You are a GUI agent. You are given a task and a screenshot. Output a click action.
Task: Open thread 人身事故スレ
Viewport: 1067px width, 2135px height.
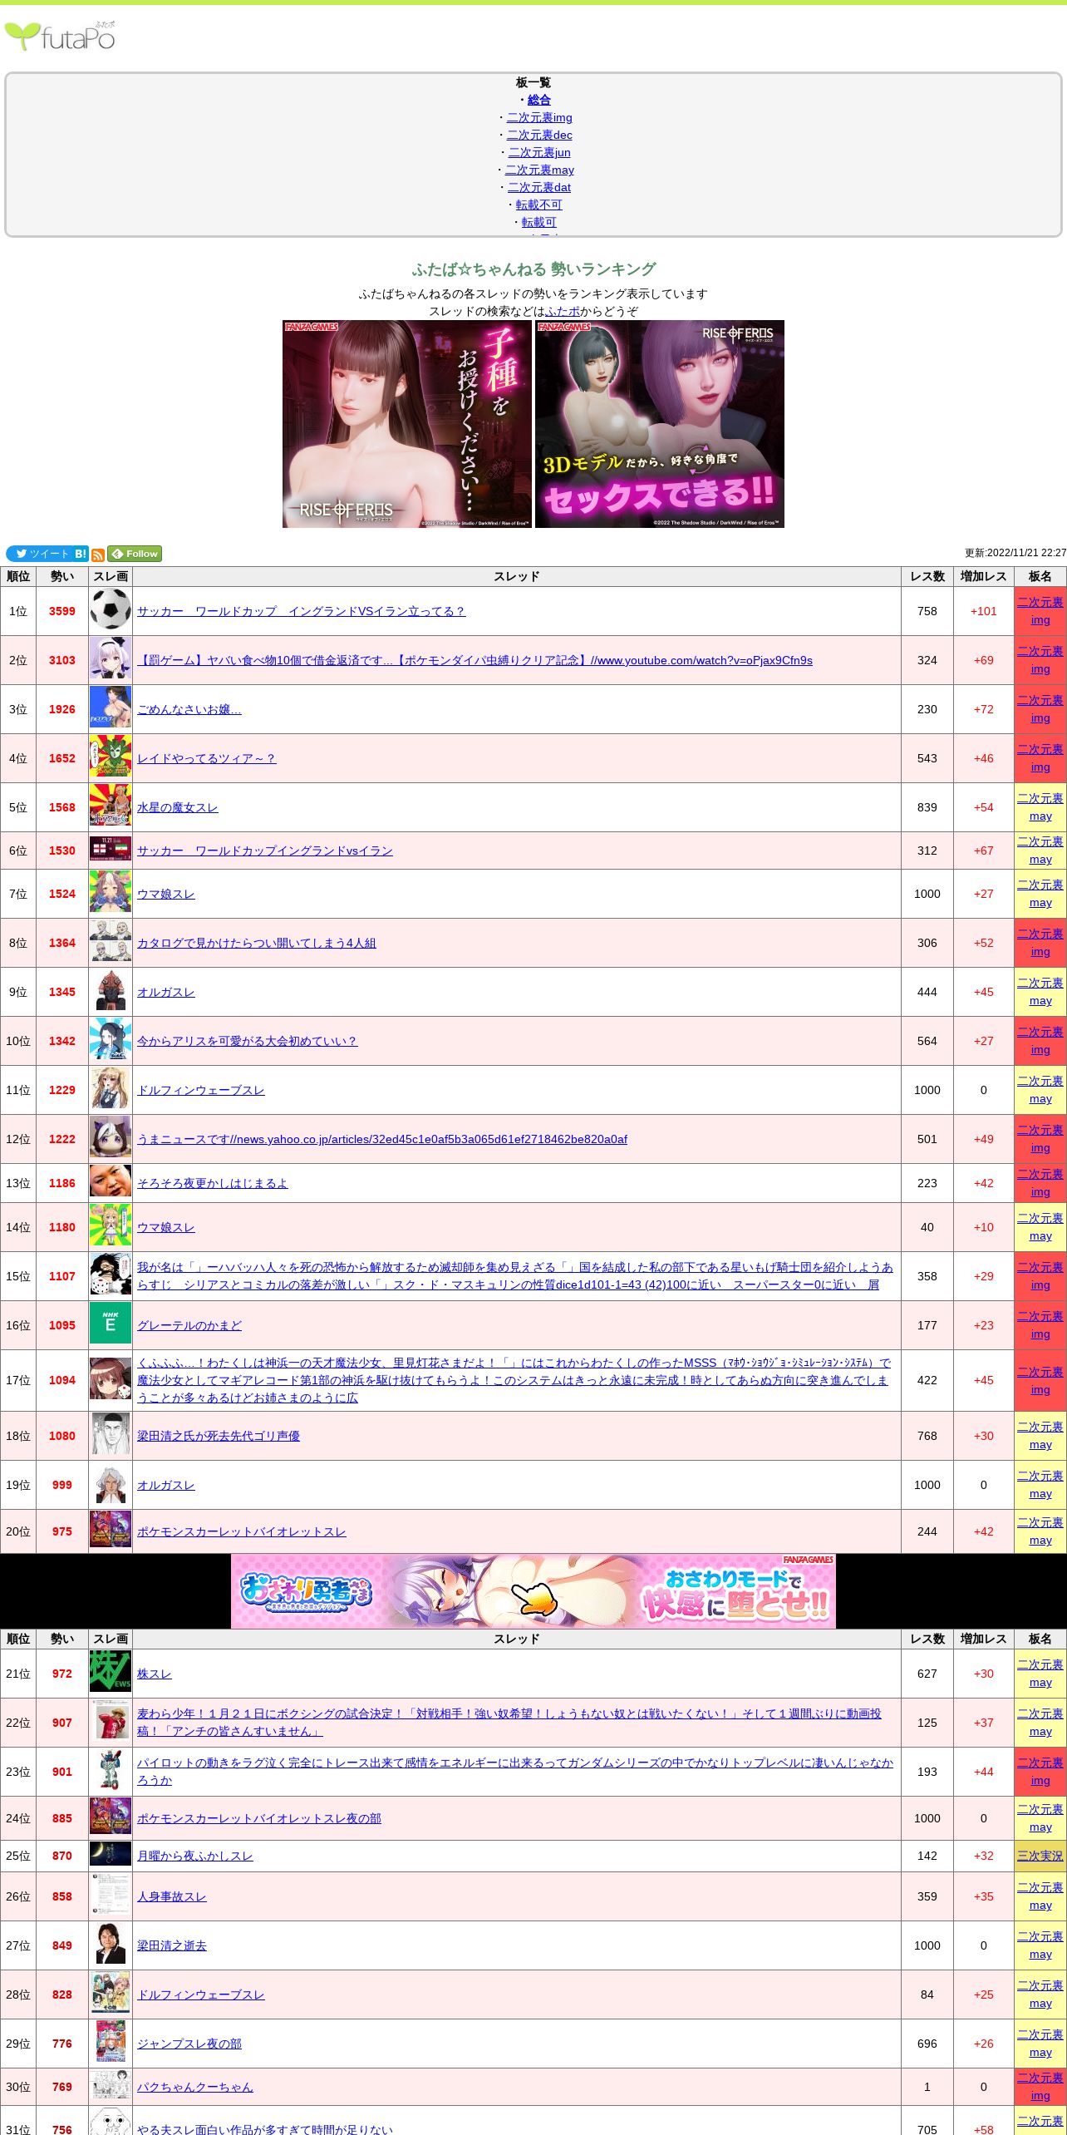pos(171,1896)
